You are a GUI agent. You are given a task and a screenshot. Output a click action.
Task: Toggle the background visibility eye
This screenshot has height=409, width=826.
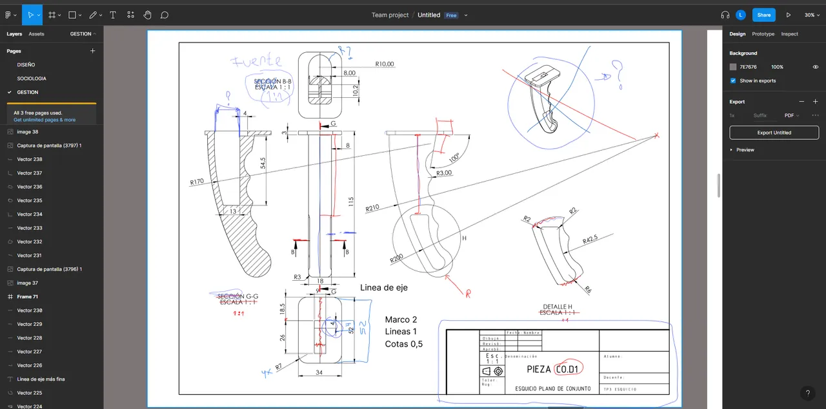[x=816, y=67]
